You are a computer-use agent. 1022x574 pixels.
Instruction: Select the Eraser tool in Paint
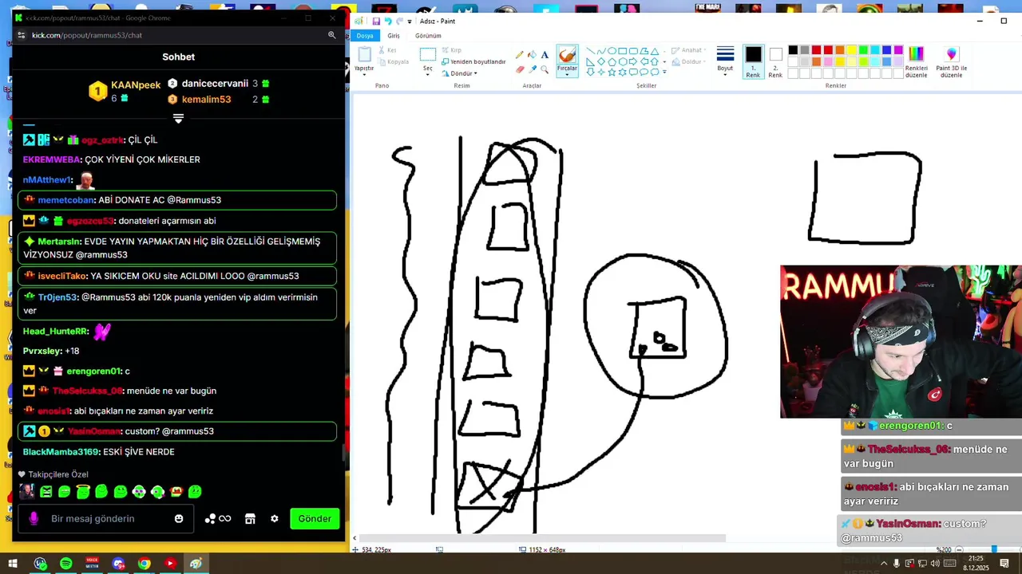520,69
